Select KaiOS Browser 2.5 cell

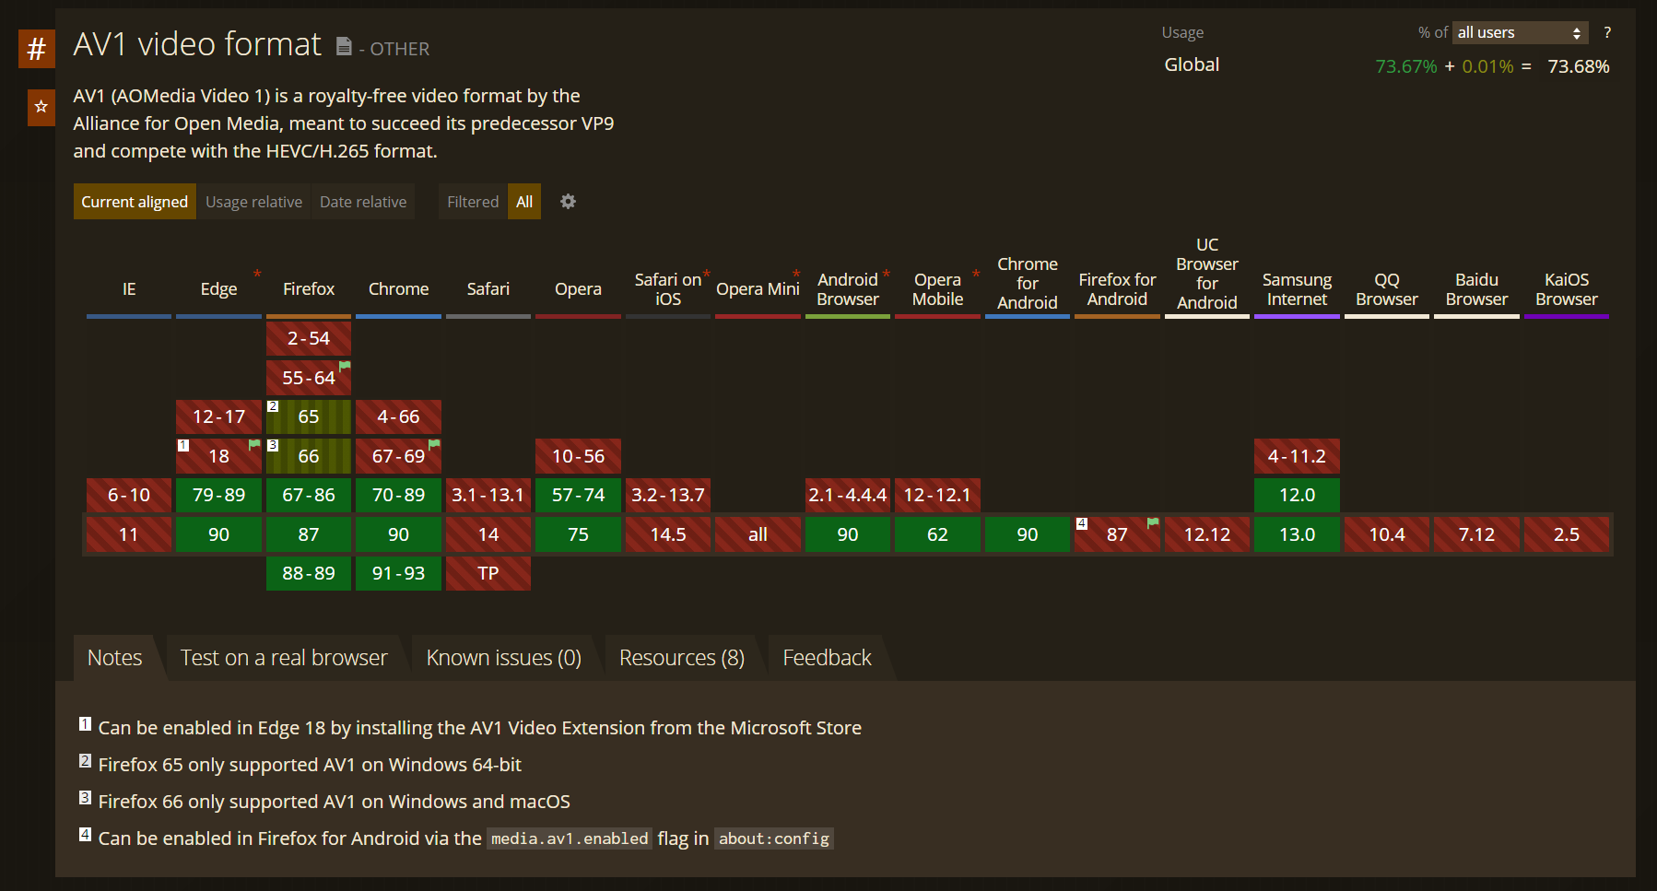[x=1567, y=534]
